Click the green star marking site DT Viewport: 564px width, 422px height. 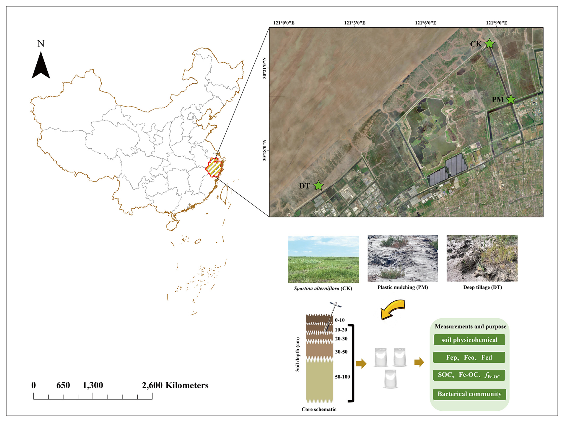click(x=319, y=186)
